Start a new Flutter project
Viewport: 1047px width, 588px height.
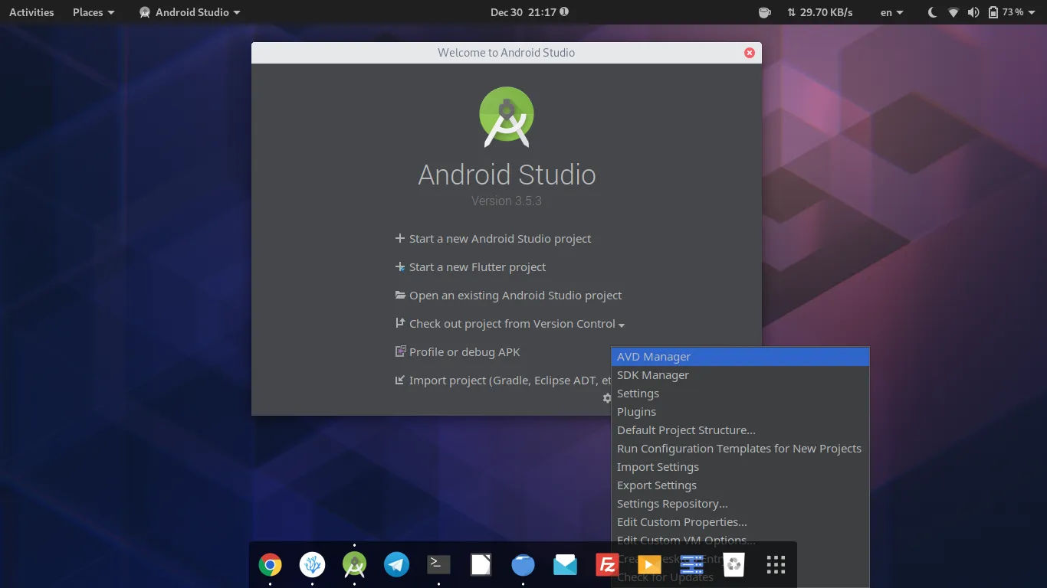[x=470, y=267]
